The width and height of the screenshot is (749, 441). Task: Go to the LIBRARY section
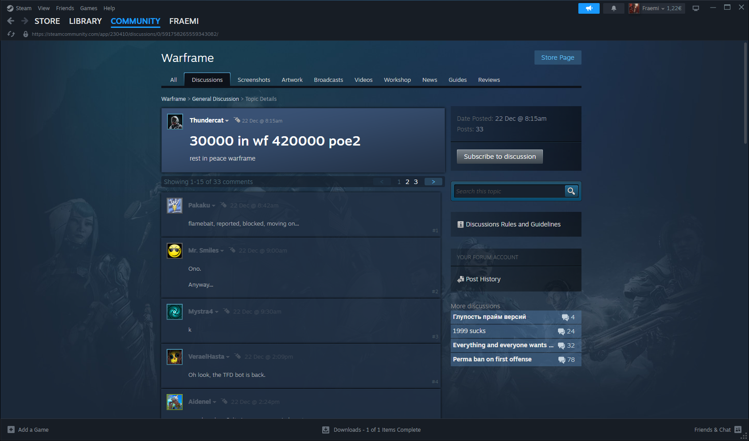[x=86, y=21]
